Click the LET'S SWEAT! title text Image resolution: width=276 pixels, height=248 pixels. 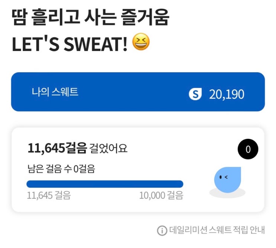tap(70, 44)
